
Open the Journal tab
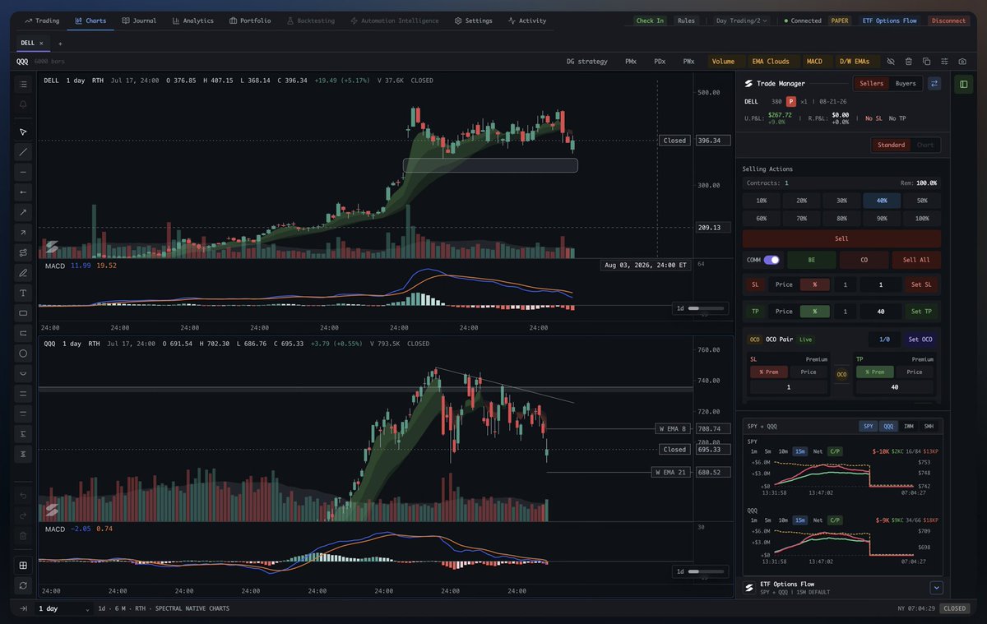139,21
